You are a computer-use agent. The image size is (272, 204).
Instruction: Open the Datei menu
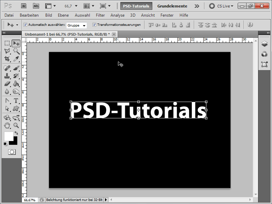[x=9, y=15]
